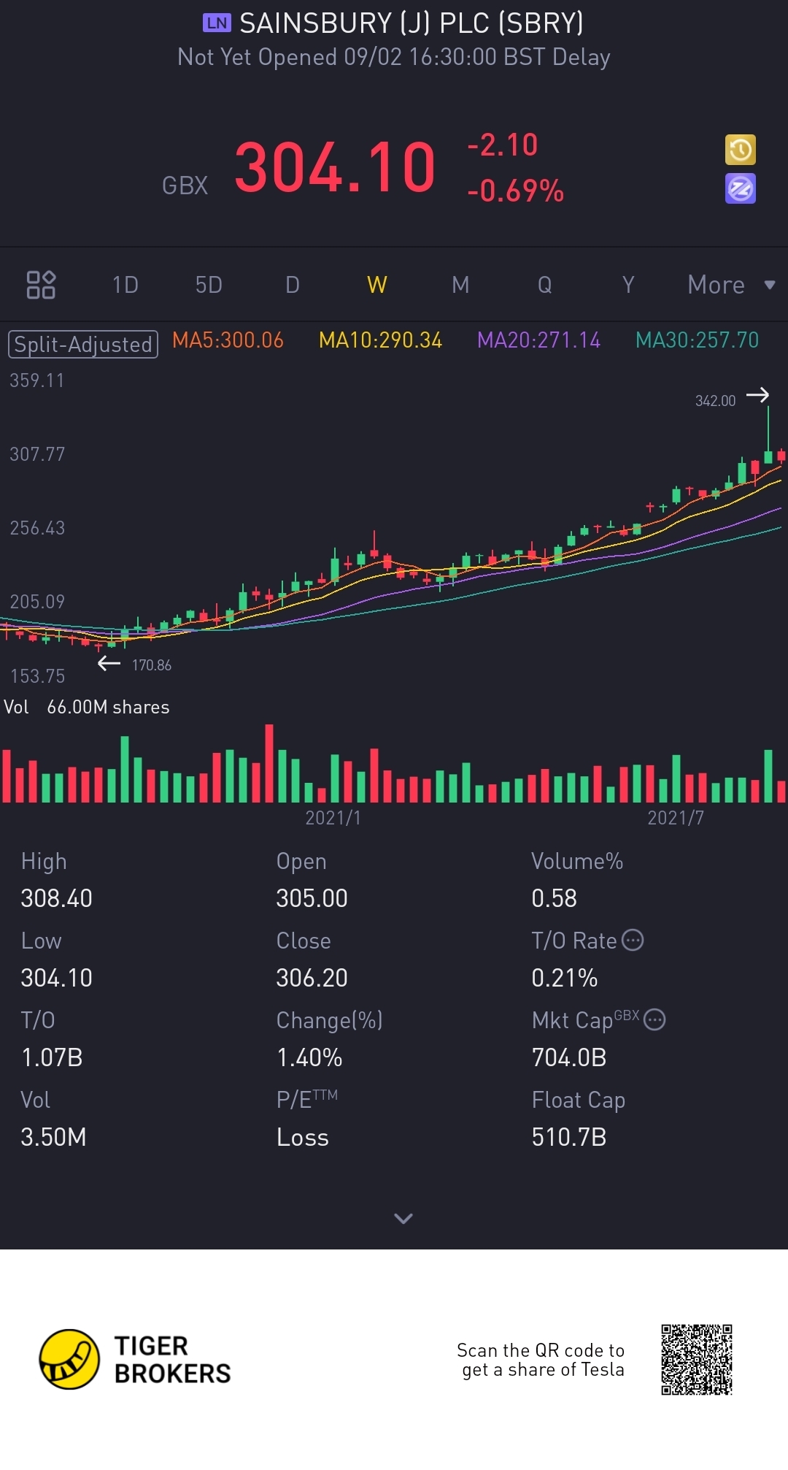Expand stats with bottom chevron

point(403,1218)
